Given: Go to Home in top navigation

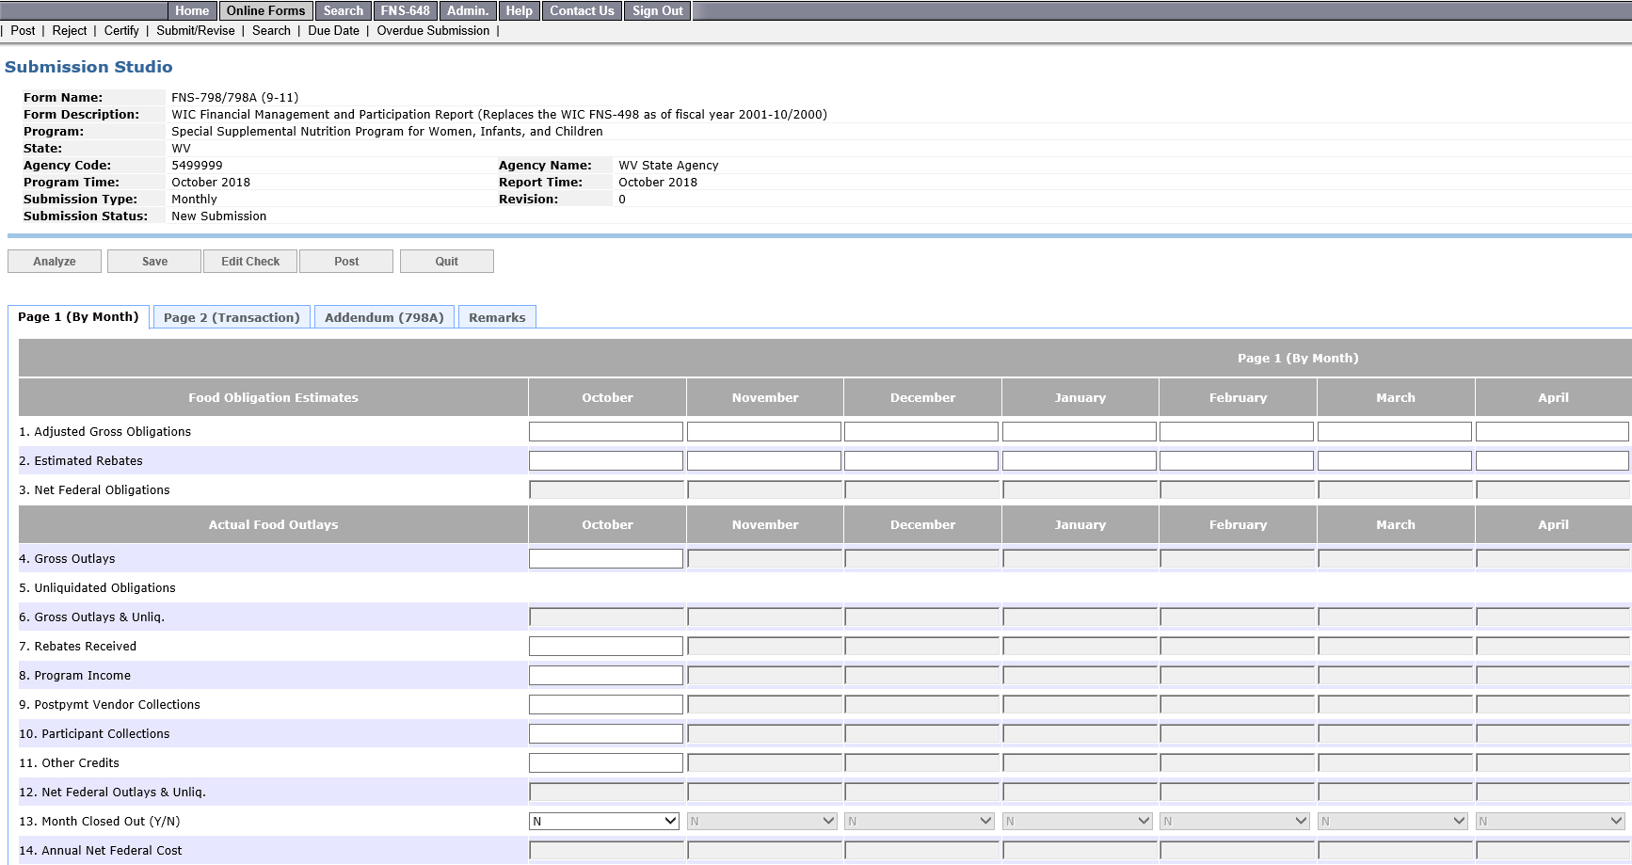Looking at the screenshot, I should tap(192, 11).
